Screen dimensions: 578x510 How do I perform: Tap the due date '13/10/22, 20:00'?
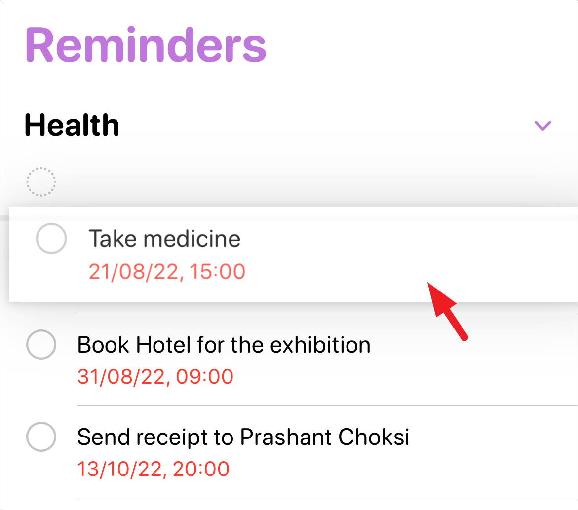coord(154,468)
